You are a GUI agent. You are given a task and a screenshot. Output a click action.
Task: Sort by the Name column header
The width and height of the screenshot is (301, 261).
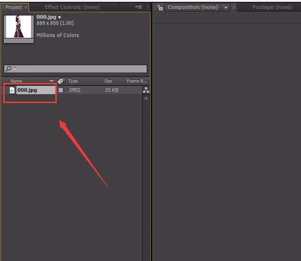click(x=16, y=81)
